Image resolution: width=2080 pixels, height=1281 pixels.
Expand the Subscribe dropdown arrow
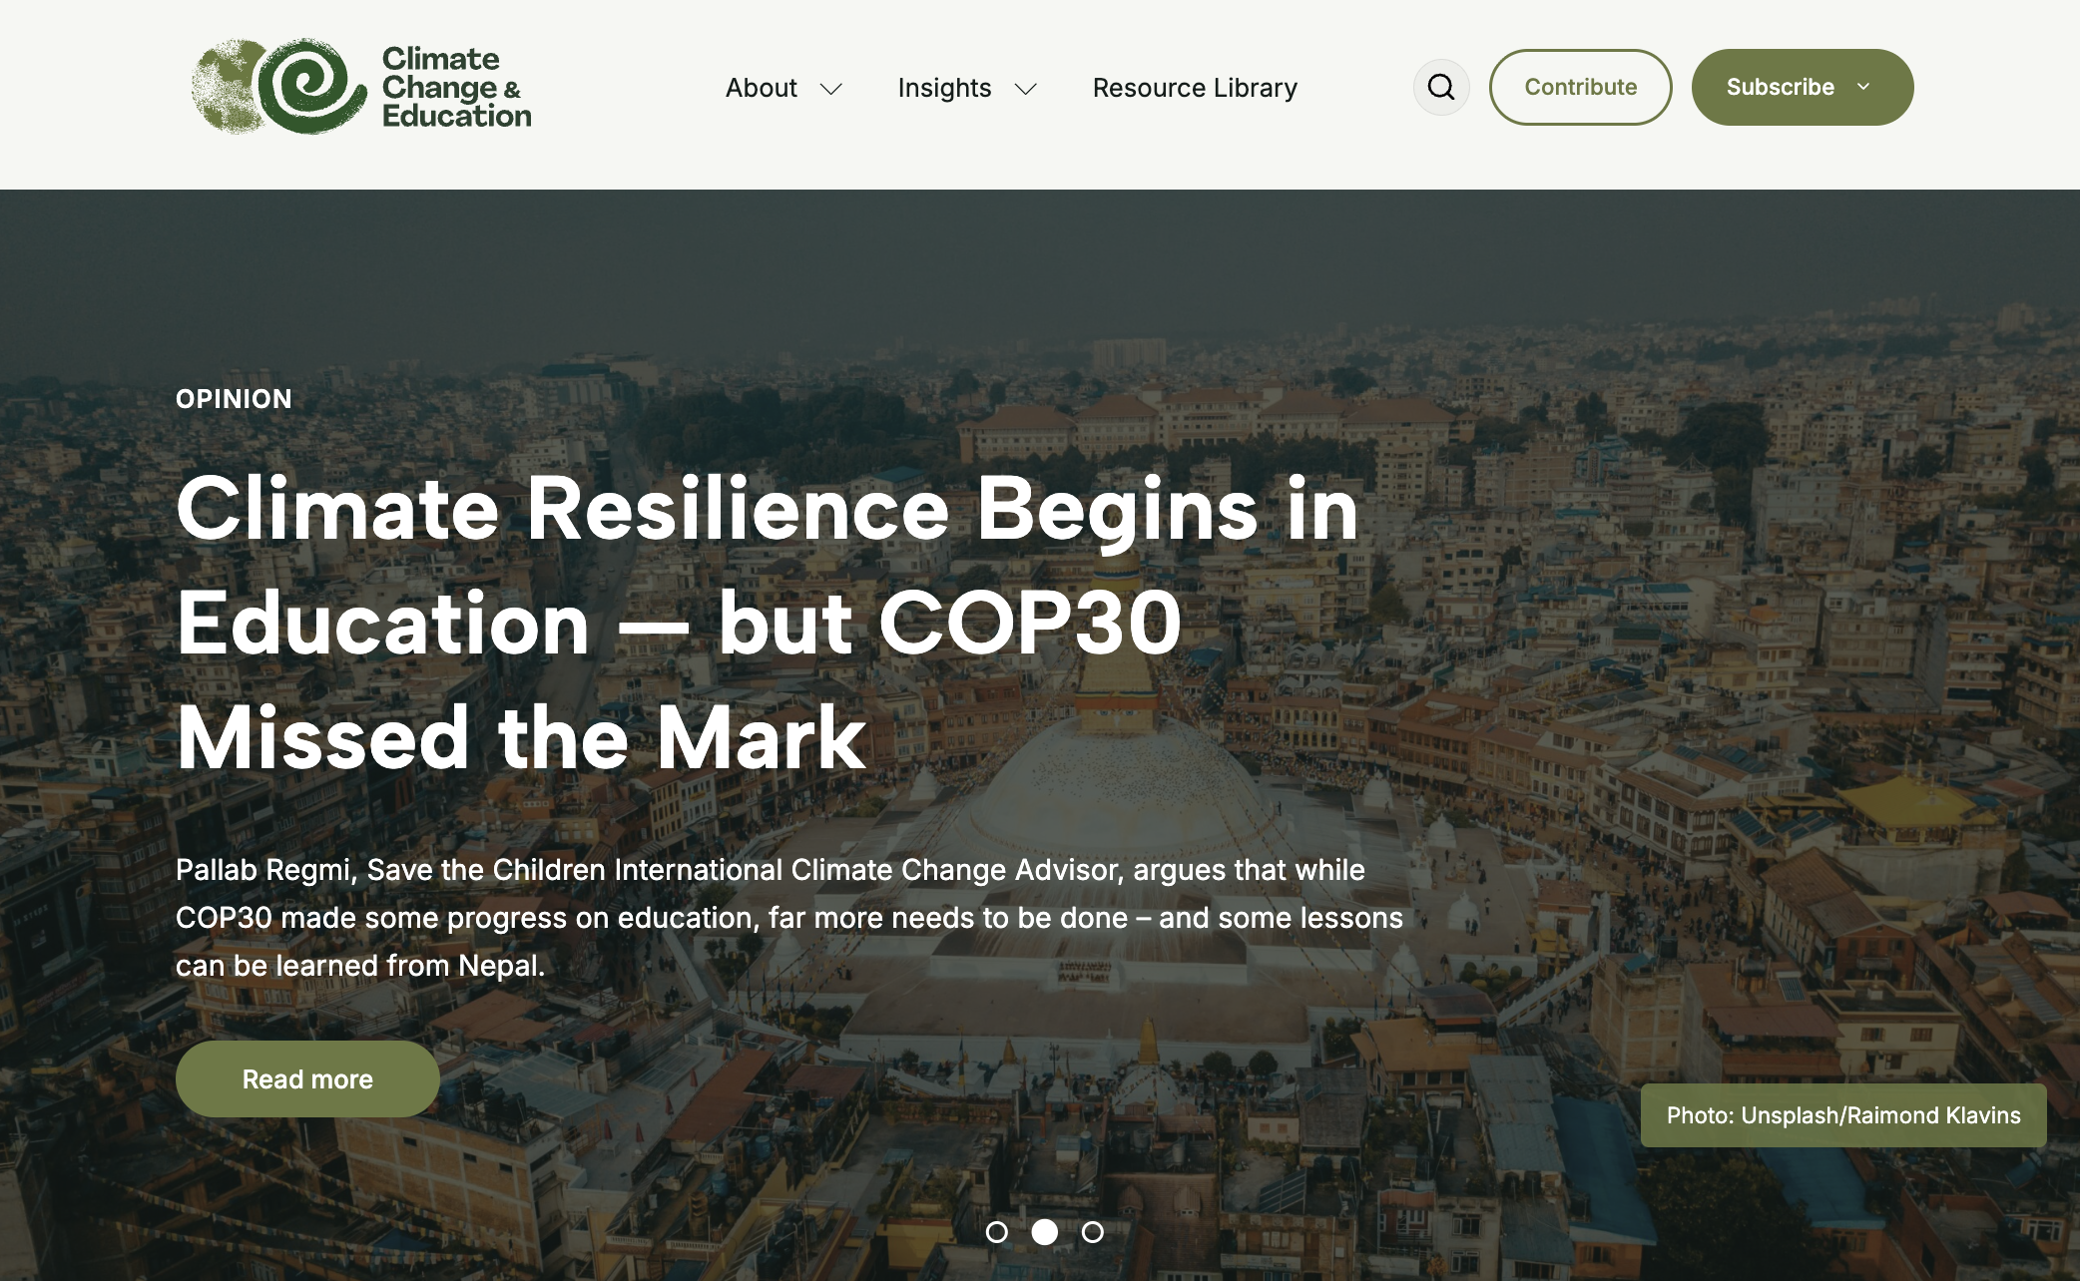click(x=1863, y=87)
